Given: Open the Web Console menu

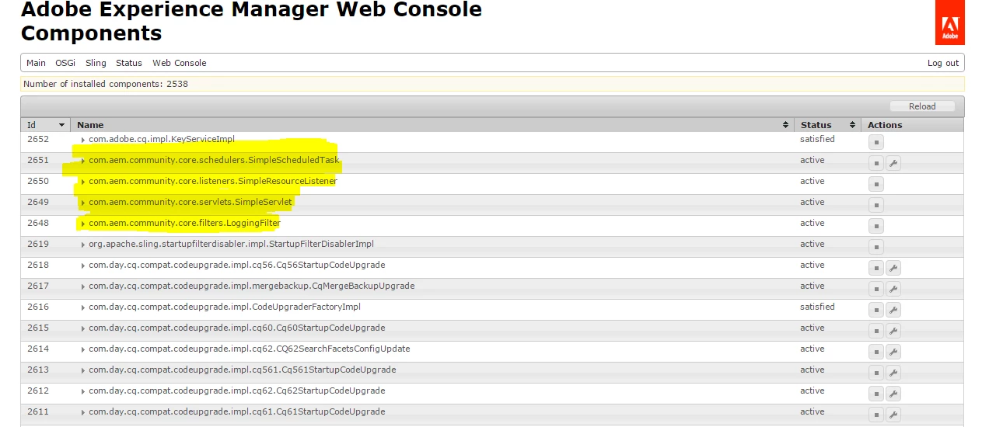Looking at the screenshot, I should [x=180, y=63].
